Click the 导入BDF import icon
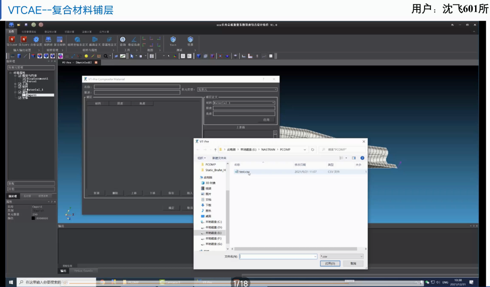This screenshot has width=490, height=287. click(x=12, y=40)
